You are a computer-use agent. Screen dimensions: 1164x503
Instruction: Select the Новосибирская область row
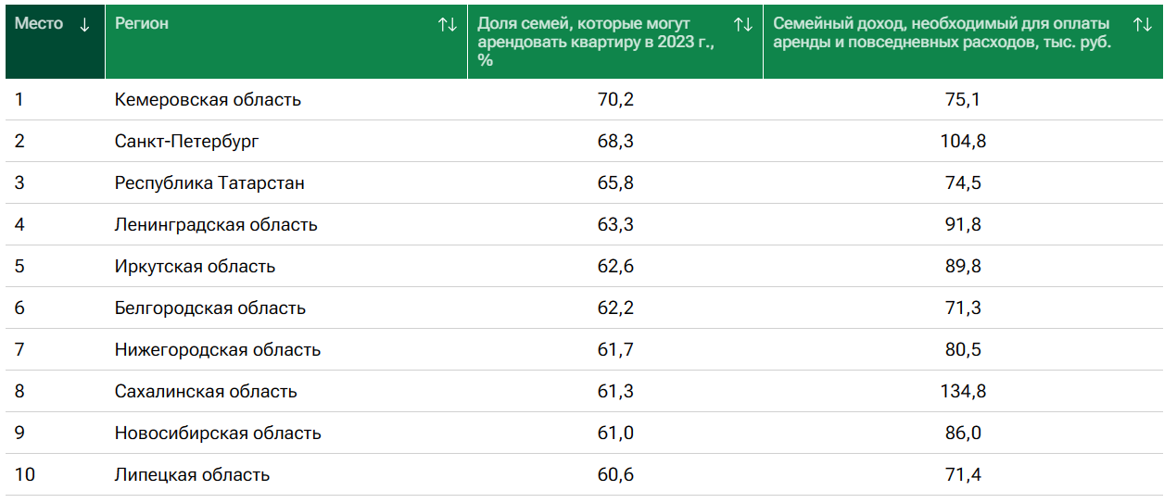pos(218,434)
